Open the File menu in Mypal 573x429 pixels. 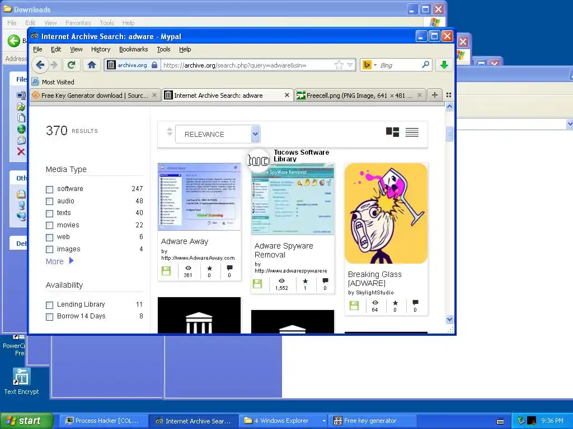point(37,49)
